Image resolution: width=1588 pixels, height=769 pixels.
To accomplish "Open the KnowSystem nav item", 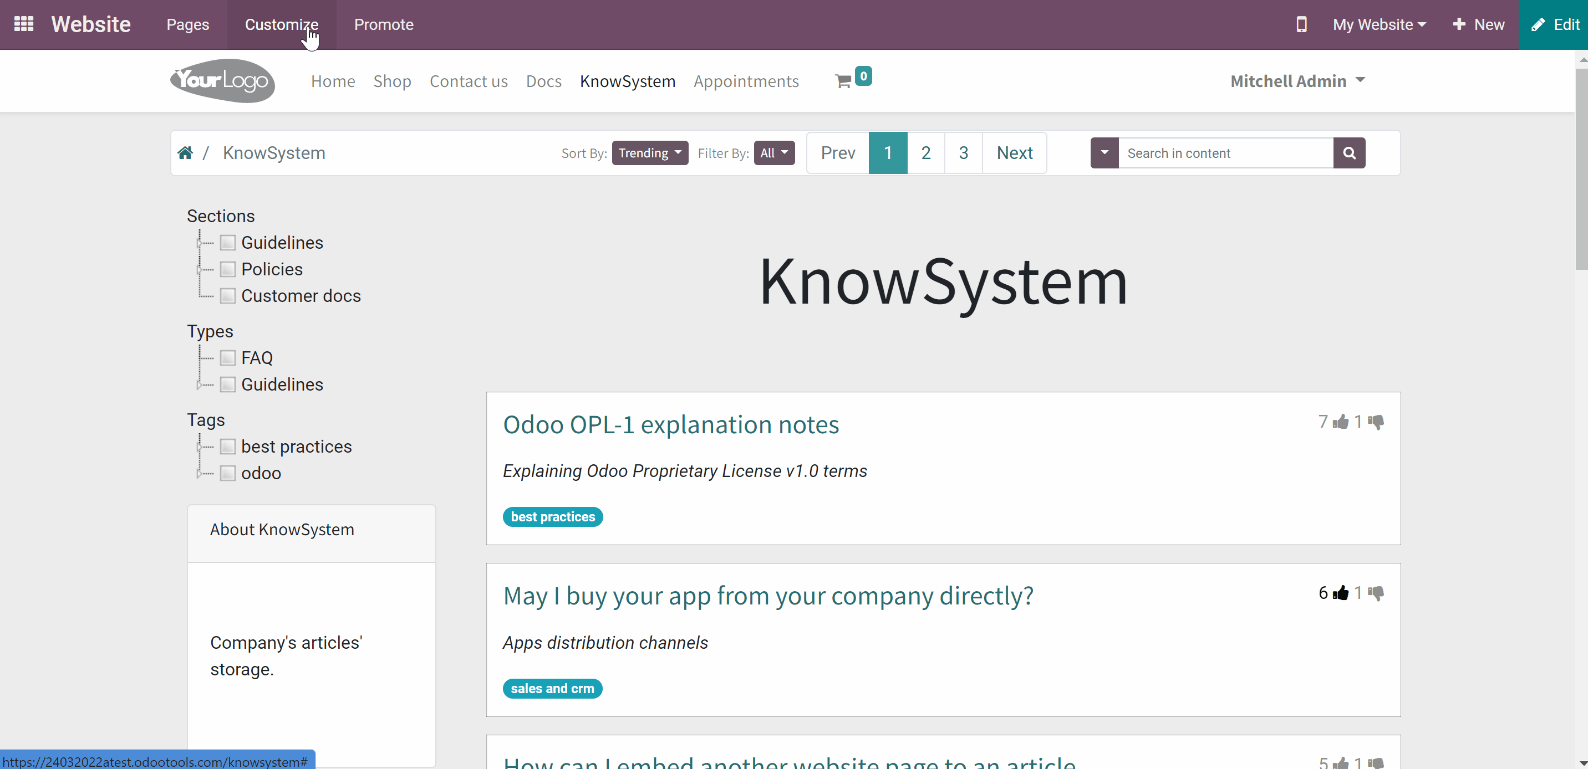I will click(628, 81).
